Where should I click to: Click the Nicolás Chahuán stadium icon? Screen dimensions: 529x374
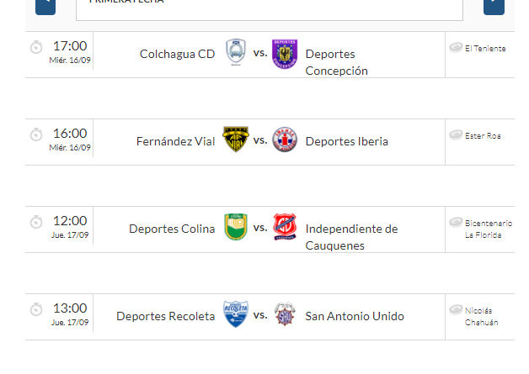click(456, 309)
